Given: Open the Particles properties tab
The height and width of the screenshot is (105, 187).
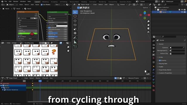Looking at the screenshot, I should coord(154,73).
